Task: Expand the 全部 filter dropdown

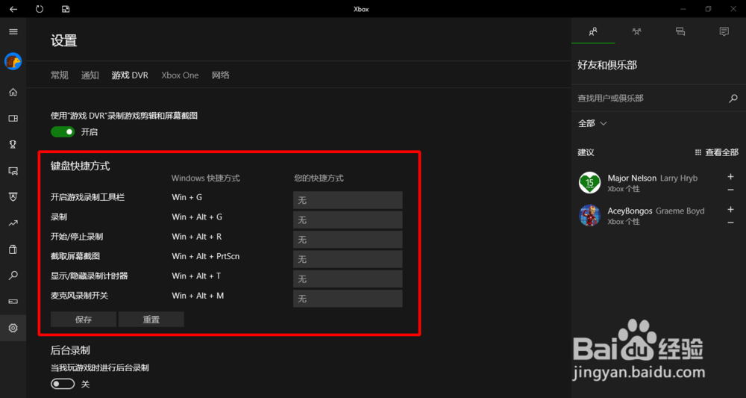Action: point(592,123)
